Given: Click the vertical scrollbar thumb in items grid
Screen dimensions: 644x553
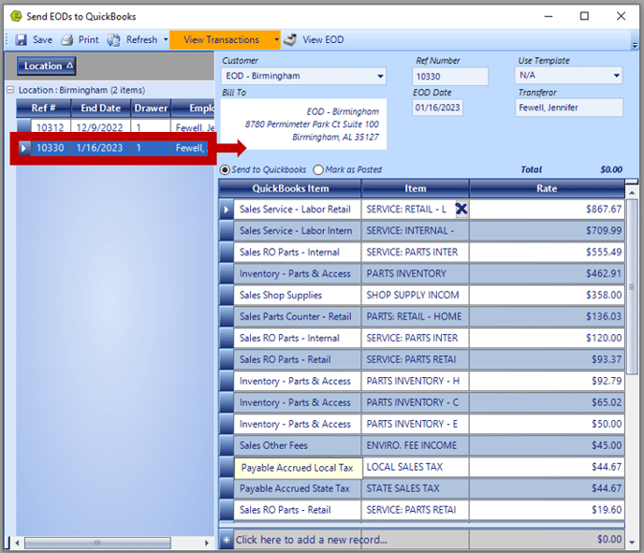Looking at the screenshot, I should (632, 286).
